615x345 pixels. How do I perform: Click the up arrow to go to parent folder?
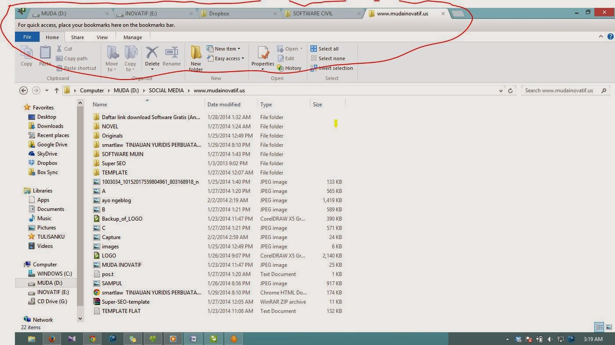pyautogui.click(x=57, y=91)
